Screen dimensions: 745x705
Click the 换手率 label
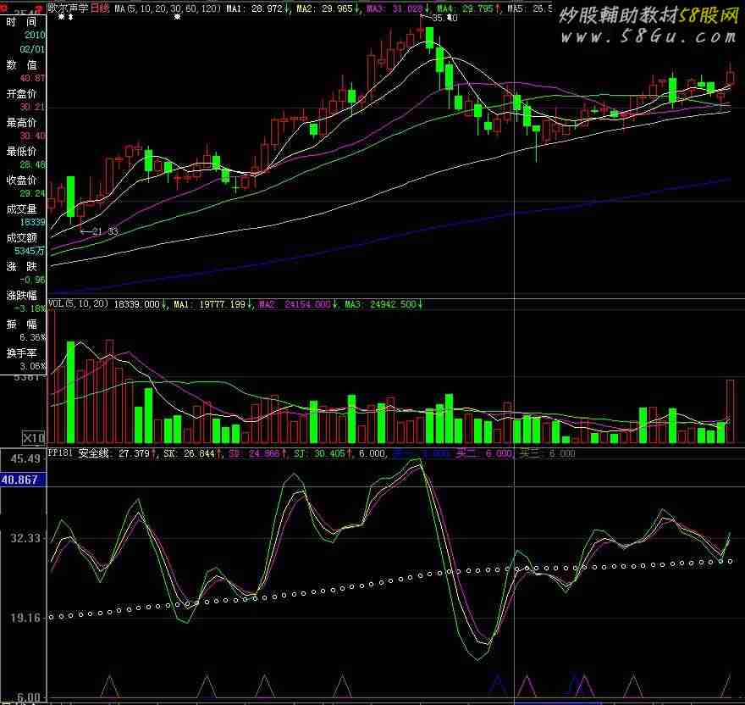[21, 353]
